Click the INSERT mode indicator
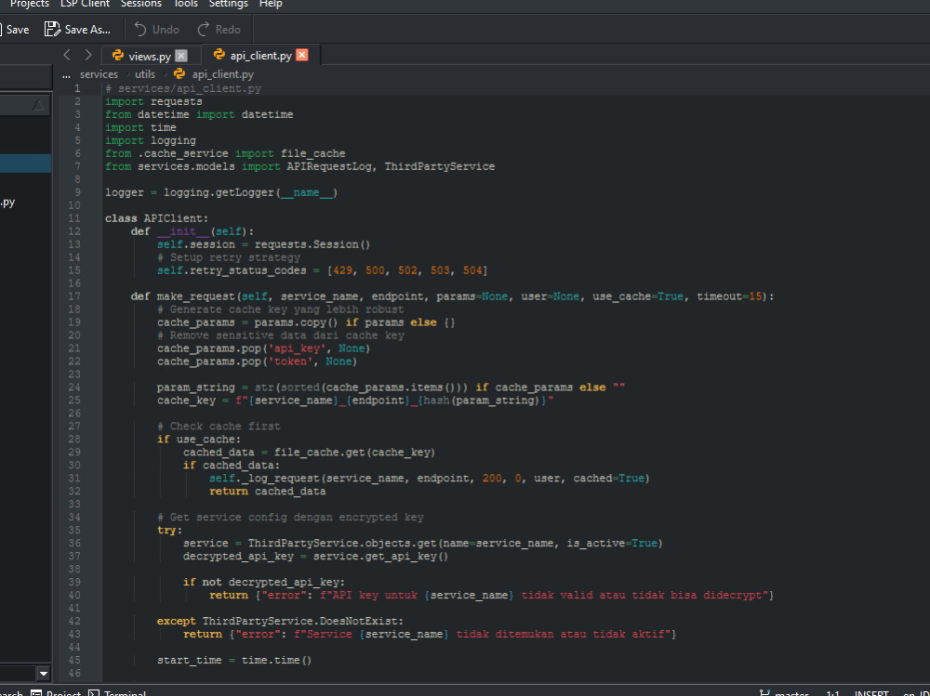The image size is (930, 696). pyautogui.click(x=871, y=692)
